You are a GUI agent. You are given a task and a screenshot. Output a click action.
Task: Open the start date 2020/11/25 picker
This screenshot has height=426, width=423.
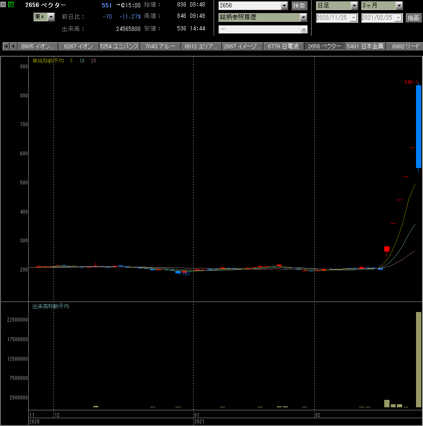click(353, 18)
